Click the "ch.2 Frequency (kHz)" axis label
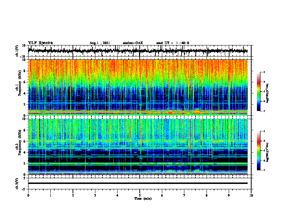The width and height of the screenshot is (283, 219). coord(19,143)
